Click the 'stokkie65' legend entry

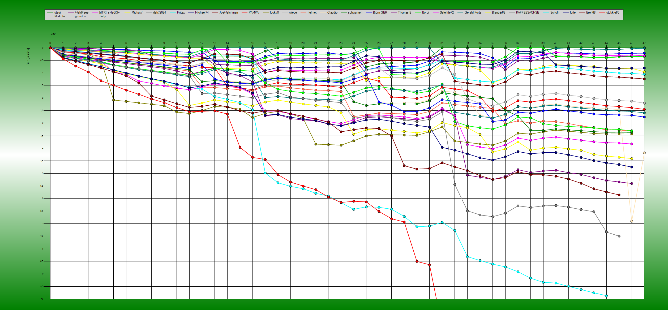(x=613, y=12)
